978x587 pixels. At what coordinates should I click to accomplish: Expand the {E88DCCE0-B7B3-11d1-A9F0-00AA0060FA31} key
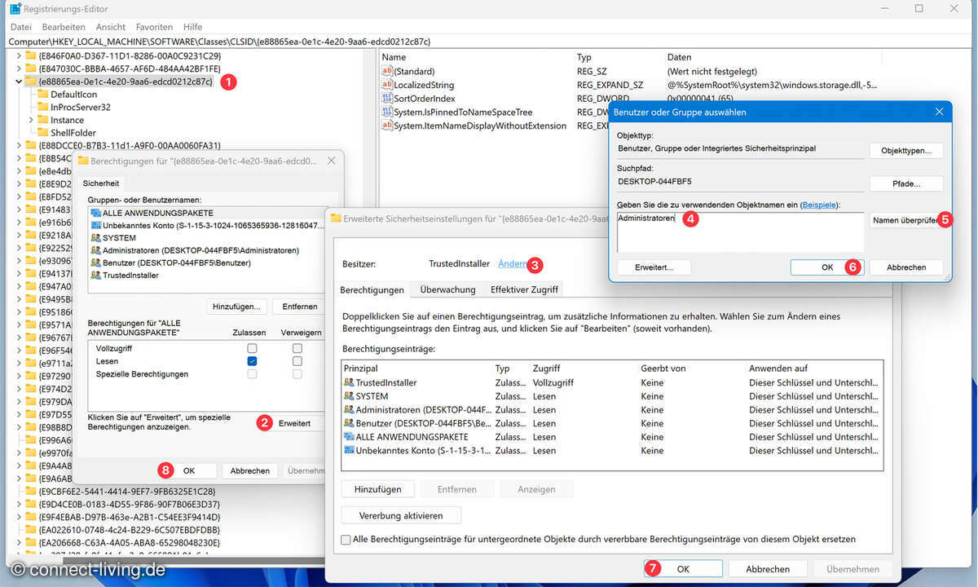click(x=18, y=145)
